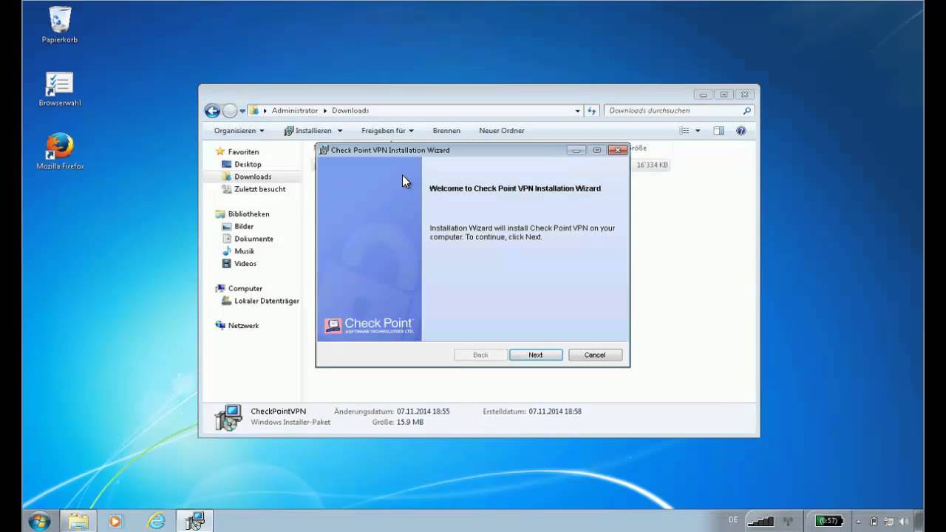
Task: Click the Änderungsdatum value 07.11.2014 18:55
Action: point(423,412)
